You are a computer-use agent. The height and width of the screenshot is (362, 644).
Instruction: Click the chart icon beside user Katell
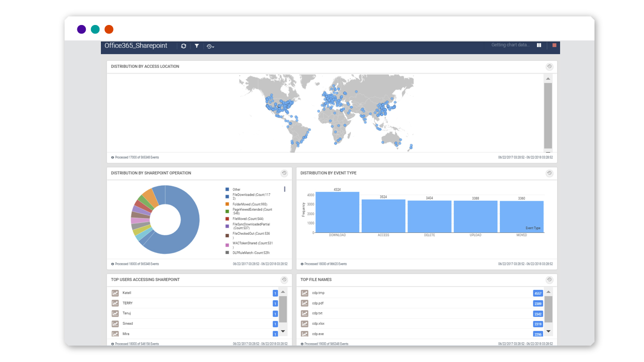click(x=115, y=293)
